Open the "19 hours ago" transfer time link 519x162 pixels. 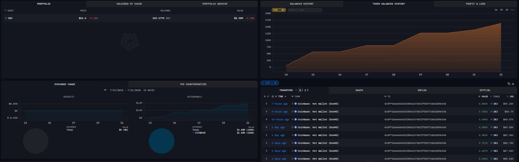tap(280, 119)
